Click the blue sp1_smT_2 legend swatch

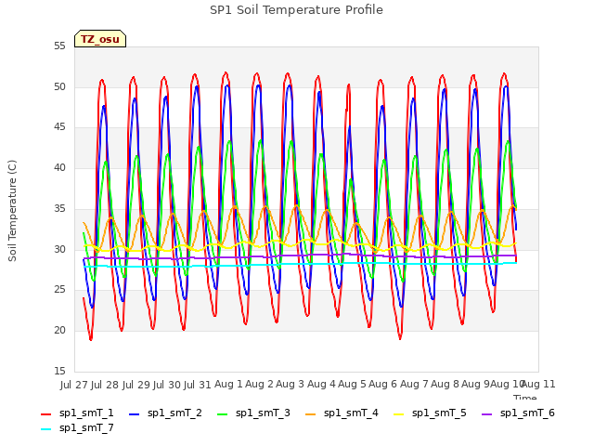[134, 414]
